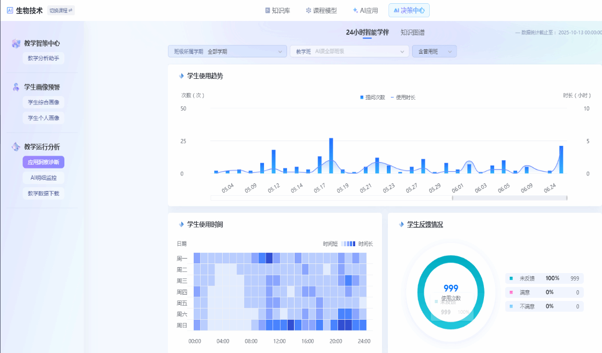Image resolution: width=602 pixels, height=353 pixels.
Task: Click the 知识库 book icon
Action: click(267, 10)
